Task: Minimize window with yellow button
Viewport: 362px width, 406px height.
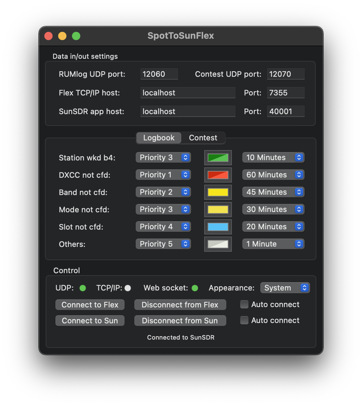Action: 62,36
